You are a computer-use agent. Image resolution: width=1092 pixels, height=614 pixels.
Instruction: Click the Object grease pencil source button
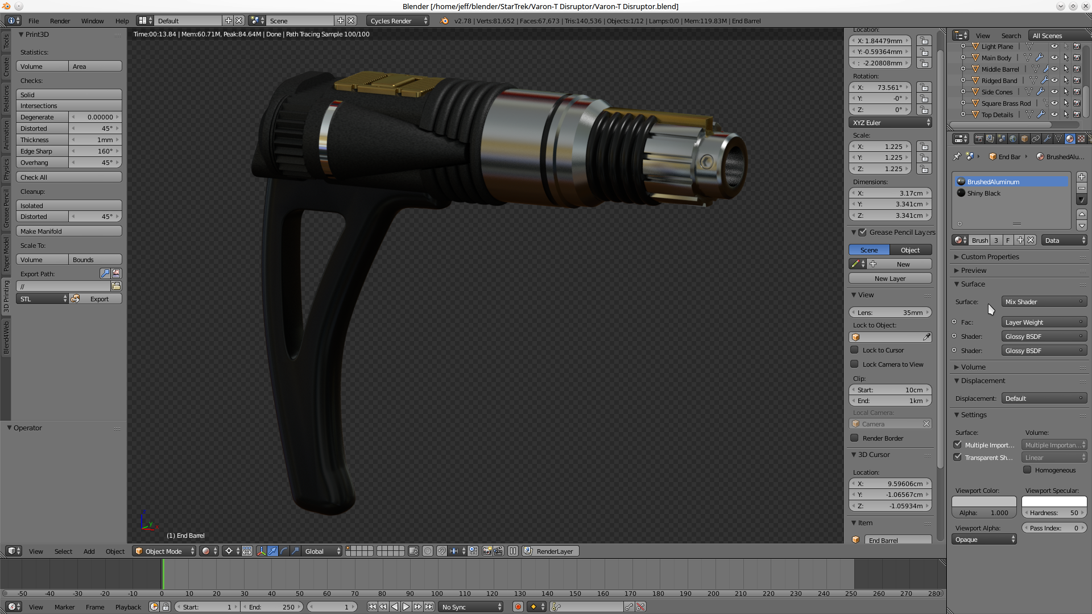[x=910, y=250]
